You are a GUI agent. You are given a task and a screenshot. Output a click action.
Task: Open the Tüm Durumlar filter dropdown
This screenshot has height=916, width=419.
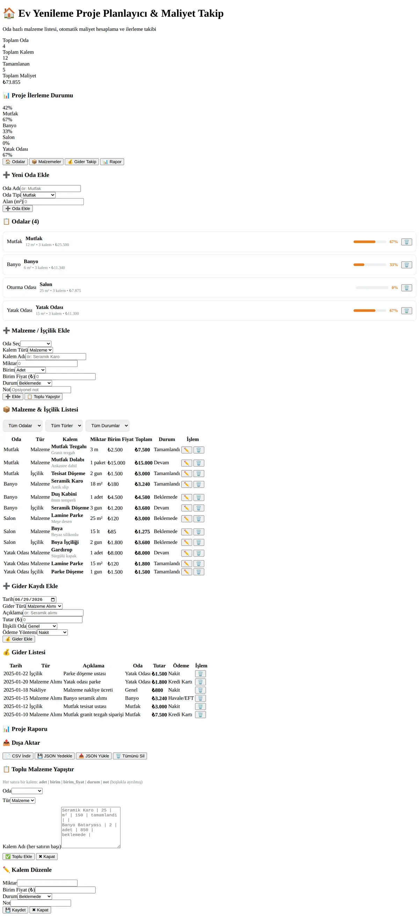[x=107, y=426]
